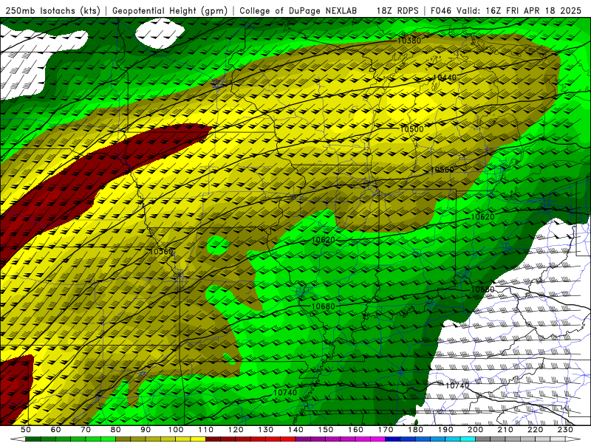Click the 190 value on the color scale

coord(445,430)
